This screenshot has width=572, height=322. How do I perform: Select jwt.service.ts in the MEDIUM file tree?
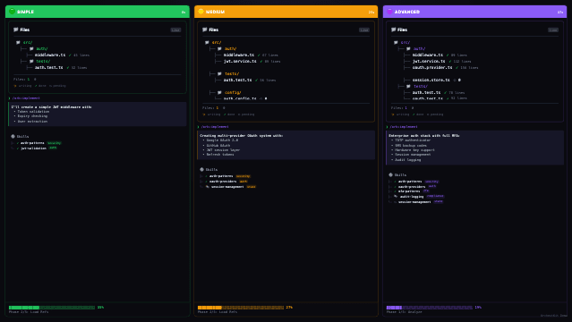coord(240,61)
